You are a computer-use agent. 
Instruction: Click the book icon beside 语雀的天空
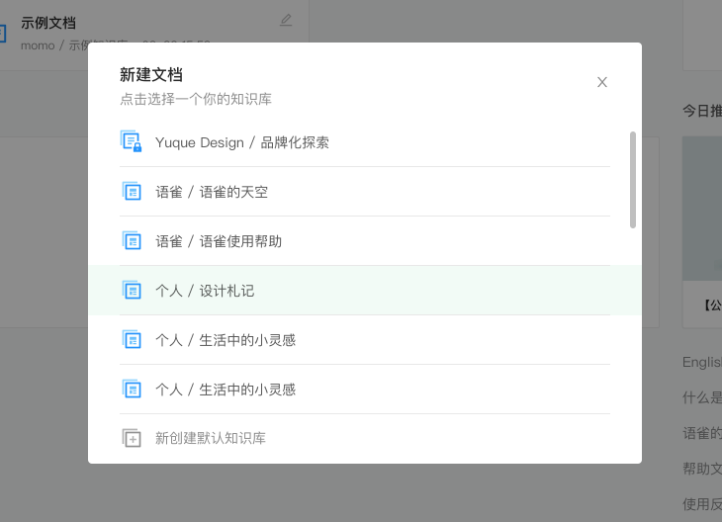pyautogui.click(x=132, y=191)
